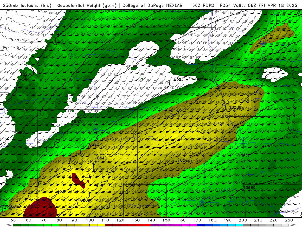Viewport: 302px width, 227px height.
Task: Click the colorbar scale label 90
Action: pos(74,220)
